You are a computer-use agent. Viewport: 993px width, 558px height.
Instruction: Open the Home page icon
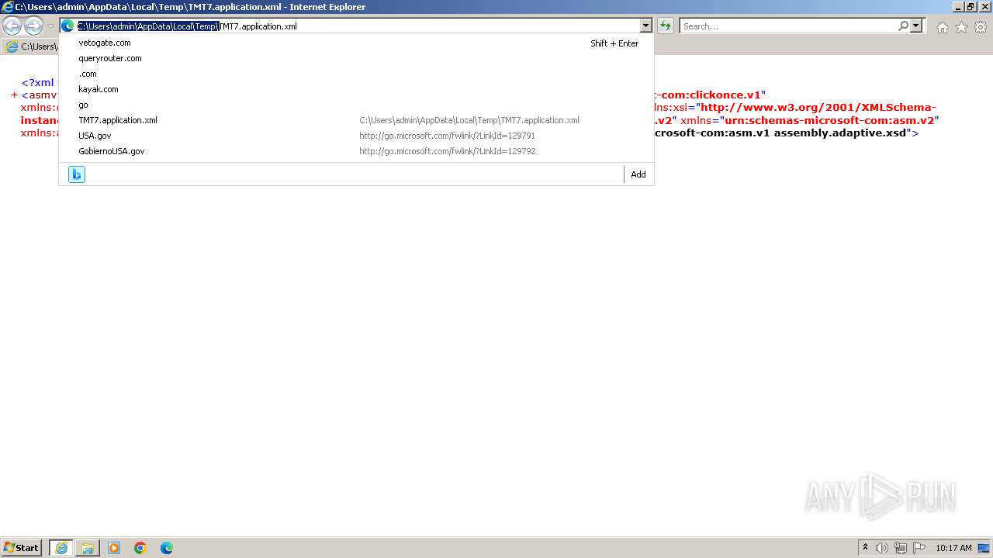pos(942,27)
